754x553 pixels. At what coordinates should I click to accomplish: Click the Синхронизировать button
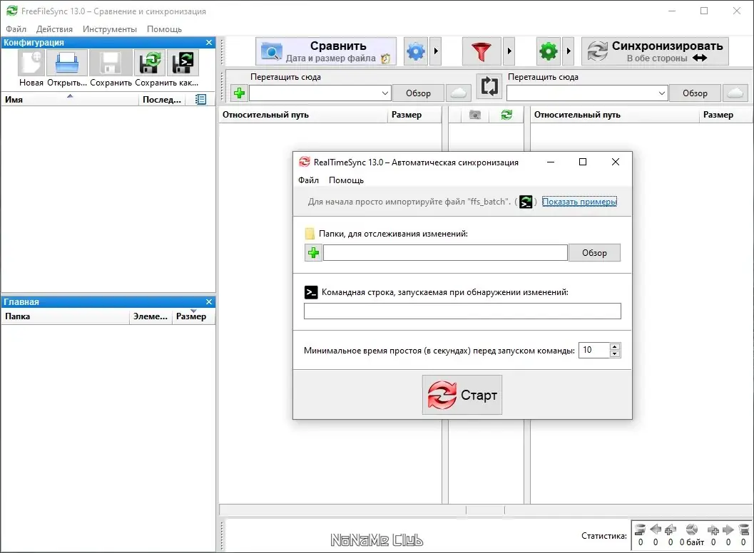coord(655,51)
